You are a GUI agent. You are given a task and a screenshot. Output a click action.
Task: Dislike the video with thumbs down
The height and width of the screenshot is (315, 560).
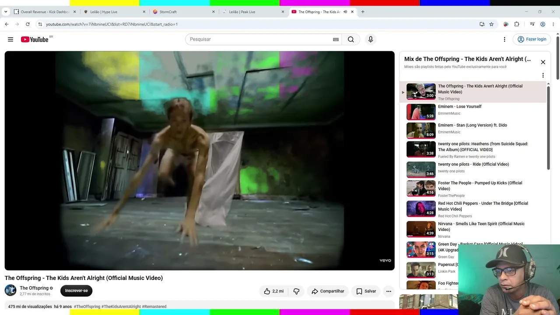(296, 291)
